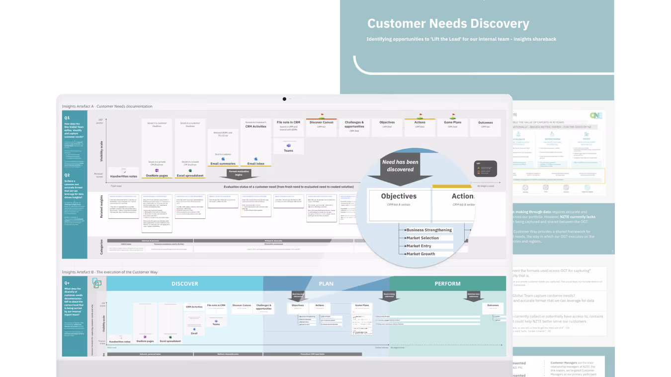
Task: Switch to the PERFORM phase header
Action: 447,283
